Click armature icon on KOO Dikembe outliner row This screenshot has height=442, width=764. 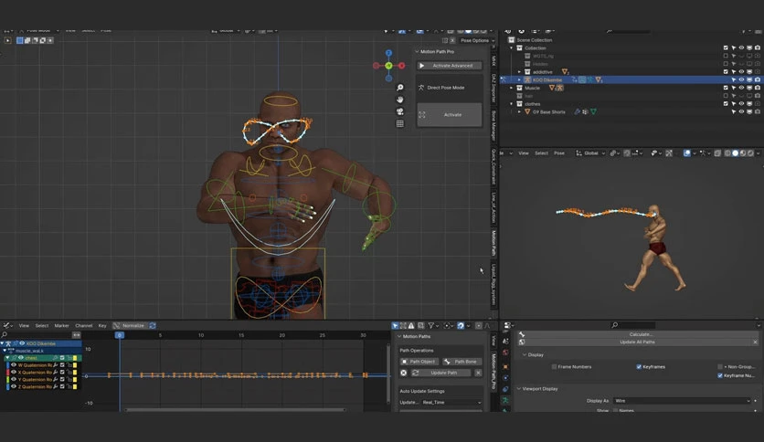pos(527,79)
